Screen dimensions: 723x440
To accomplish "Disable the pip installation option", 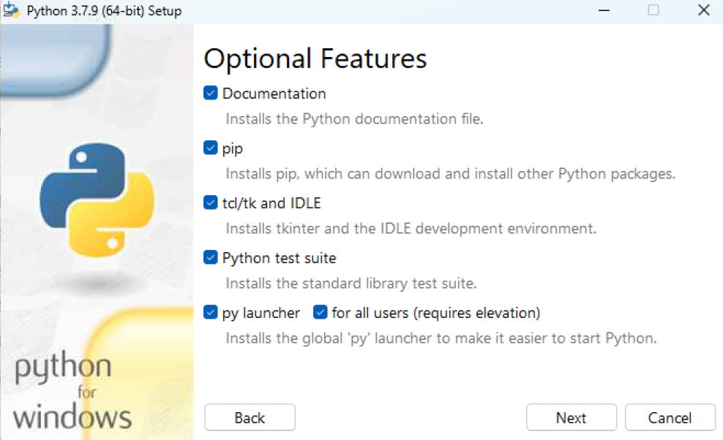I will pos(210,148).
